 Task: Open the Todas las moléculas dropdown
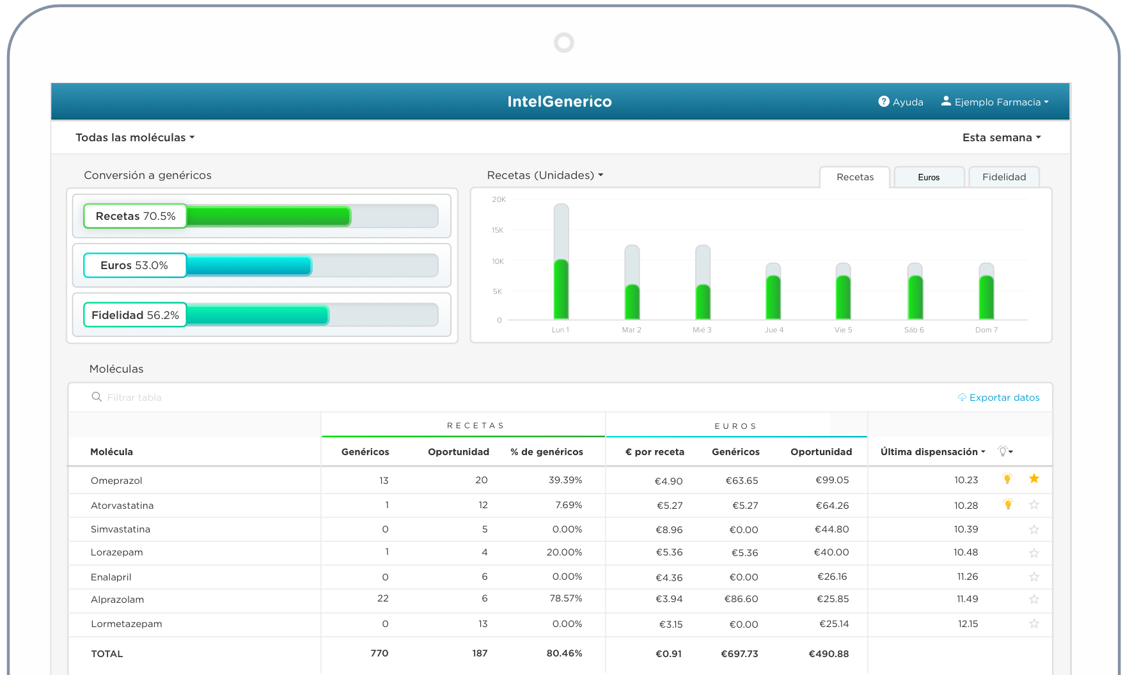click(135, 137)
